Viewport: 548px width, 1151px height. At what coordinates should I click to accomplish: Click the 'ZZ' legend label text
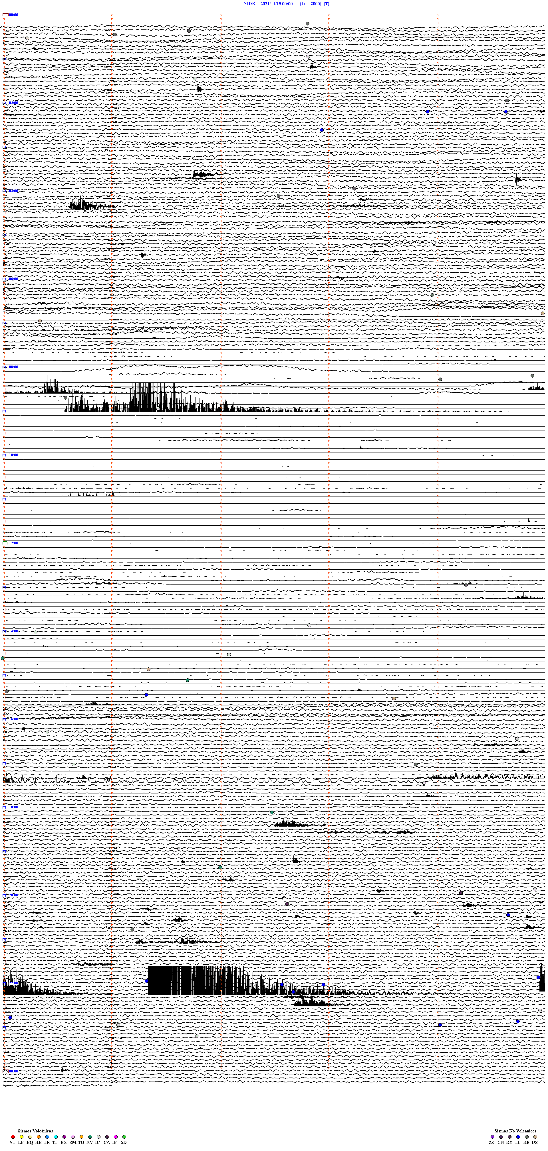pos(492,1142)
